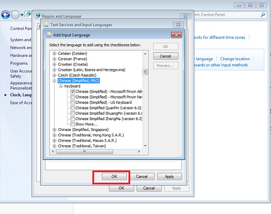Open keyboards or other input methods link

pyautogui.click(x=221, y=65)
